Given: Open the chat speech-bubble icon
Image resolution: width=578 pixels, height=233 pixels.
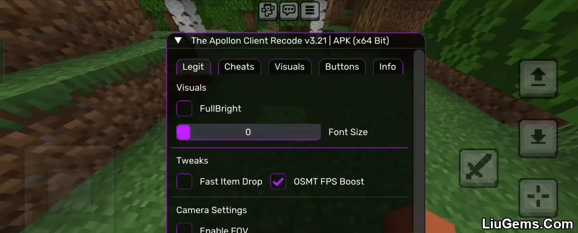Looking at the screenshot, I should pyautogui.click(x=289, y=10).
